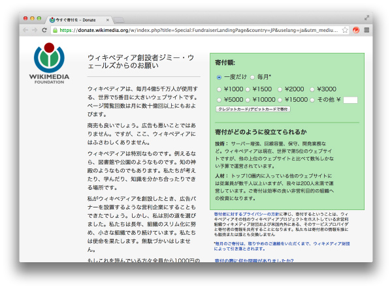Close the Donate tab
Viewport: 392px width, 289px height.
tap(108, 20)
